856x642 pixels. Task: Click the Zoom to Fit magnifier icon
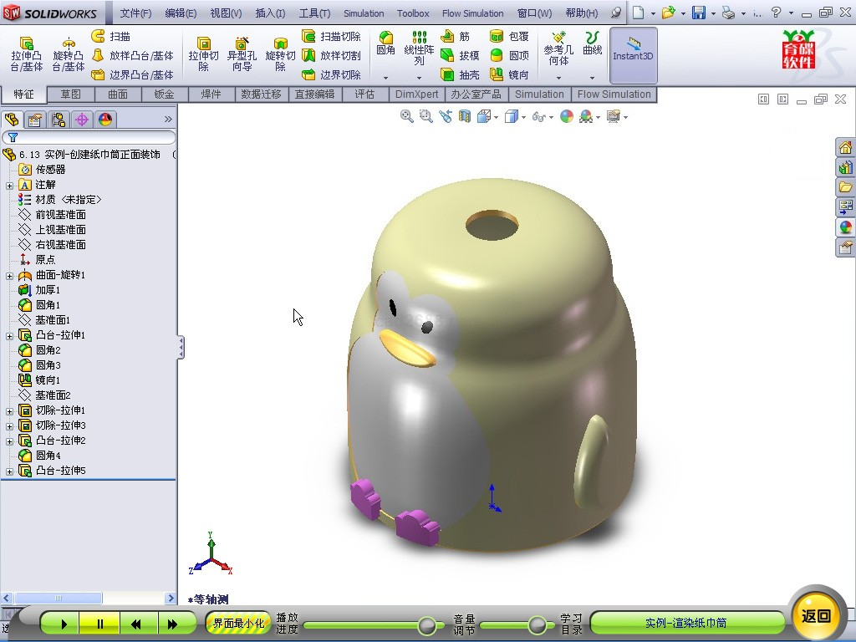[x=407, y=117]
